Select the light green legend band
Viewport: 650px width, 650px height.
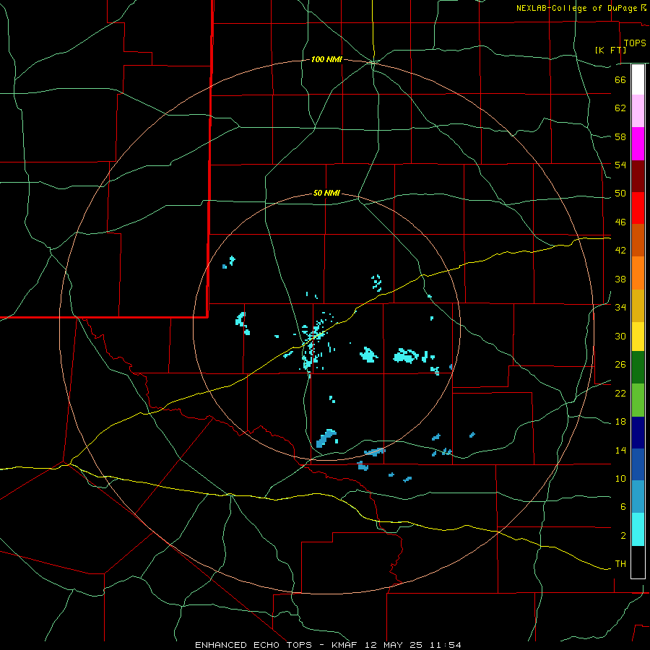pyautogui.click(x=638, y=400)
